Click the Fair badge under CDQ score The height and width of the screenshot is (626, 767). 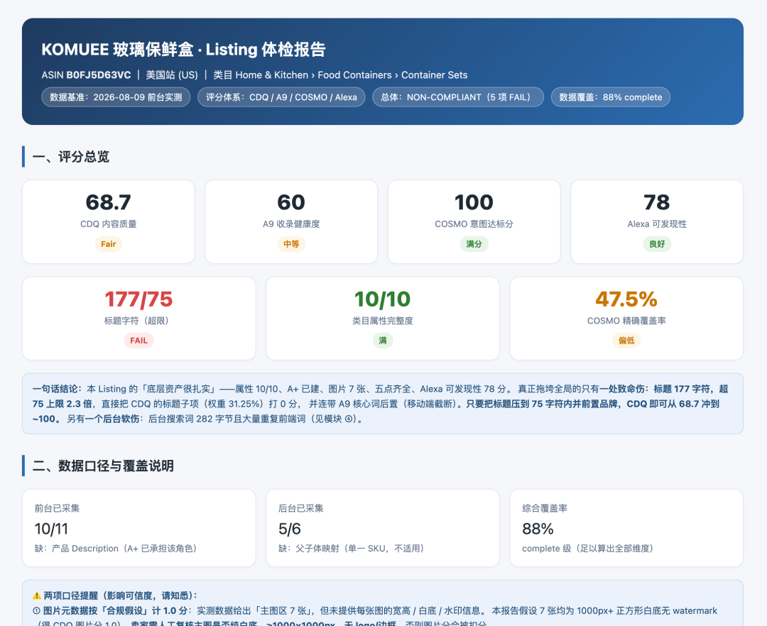tap(109, 244)
